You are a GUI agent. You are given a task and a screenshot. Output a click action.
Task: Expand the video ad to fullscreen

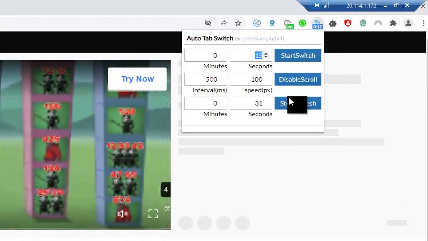(x=153, y=214)
